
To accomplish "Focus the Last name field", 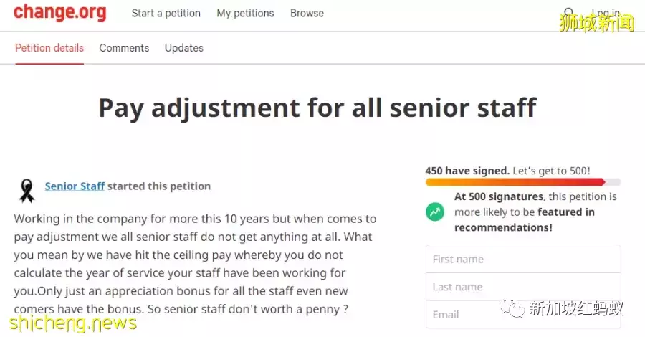I will tap(522, 287).
